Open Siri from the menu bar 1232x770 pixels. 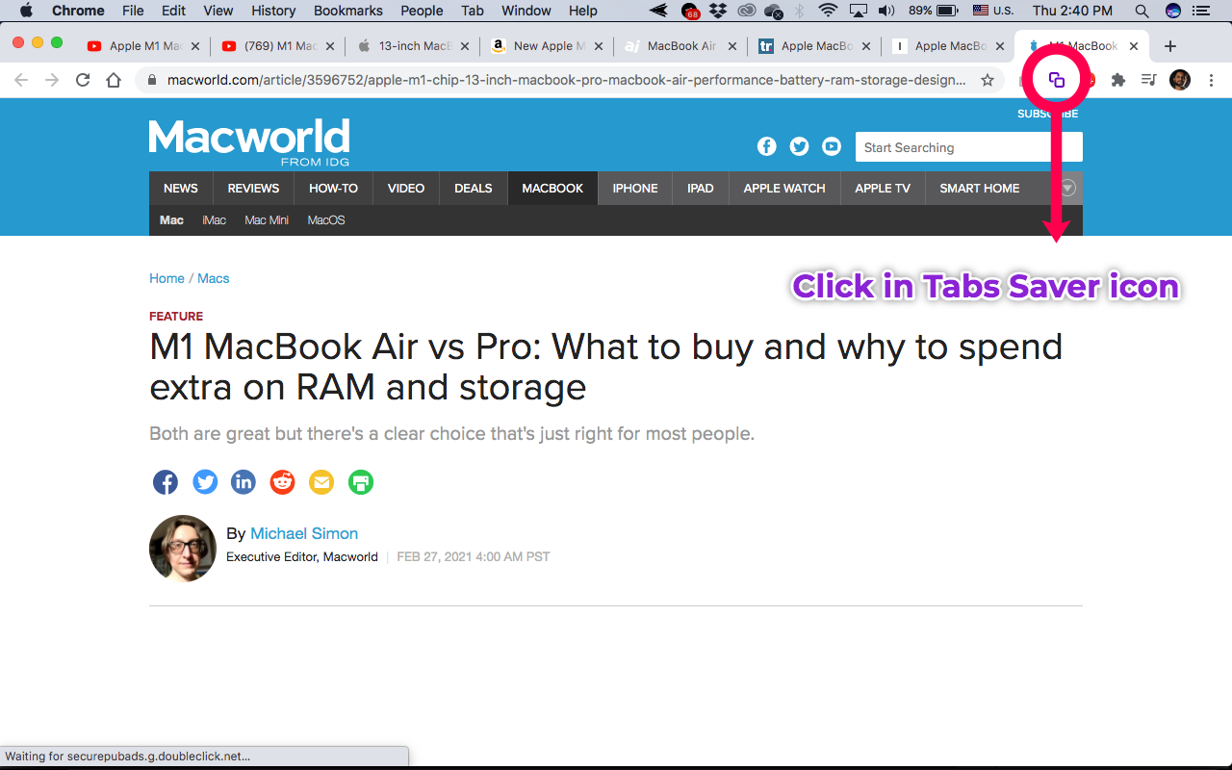point(1172,11)
